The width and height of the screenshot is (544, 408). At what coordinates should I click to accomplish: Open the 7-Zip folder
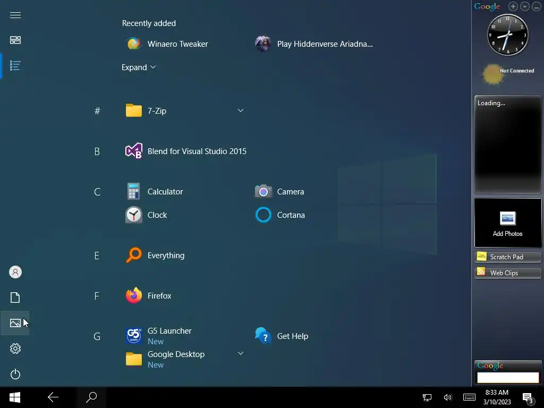(146, 110)
